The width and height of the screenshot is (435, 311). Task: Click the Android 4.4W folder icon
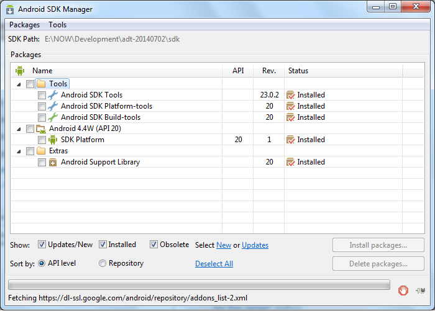pos(41,128)
